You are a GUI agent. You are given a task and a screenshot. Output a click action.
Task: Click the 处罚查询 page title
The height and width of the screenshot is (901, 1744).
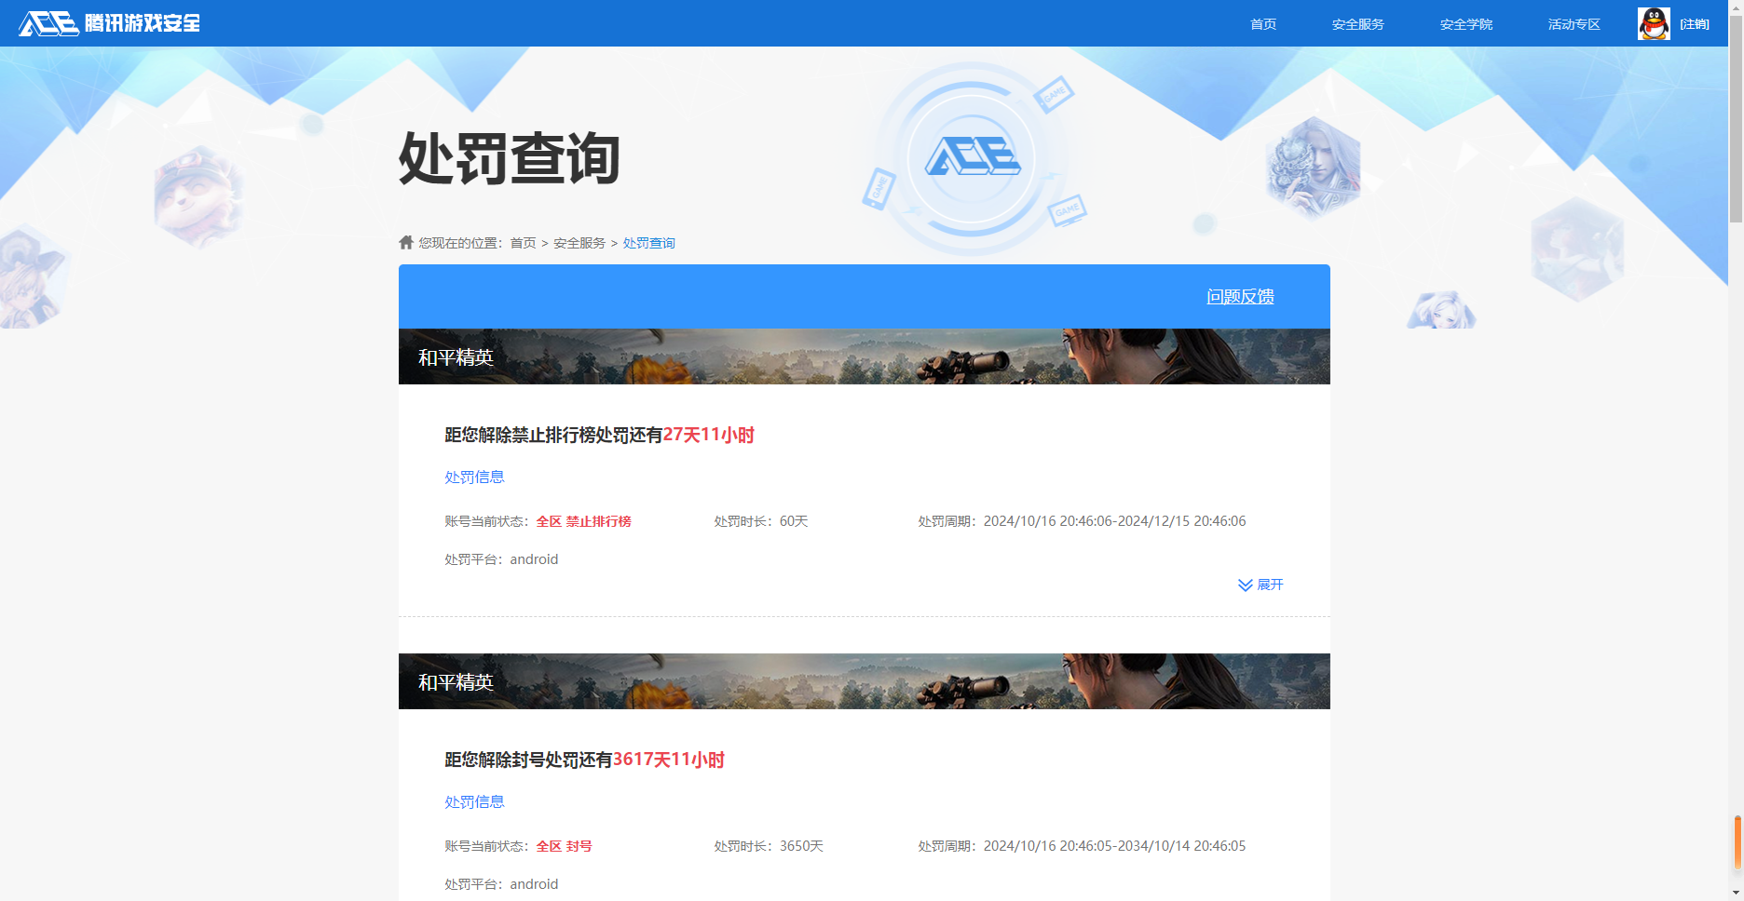pos(510,158)
